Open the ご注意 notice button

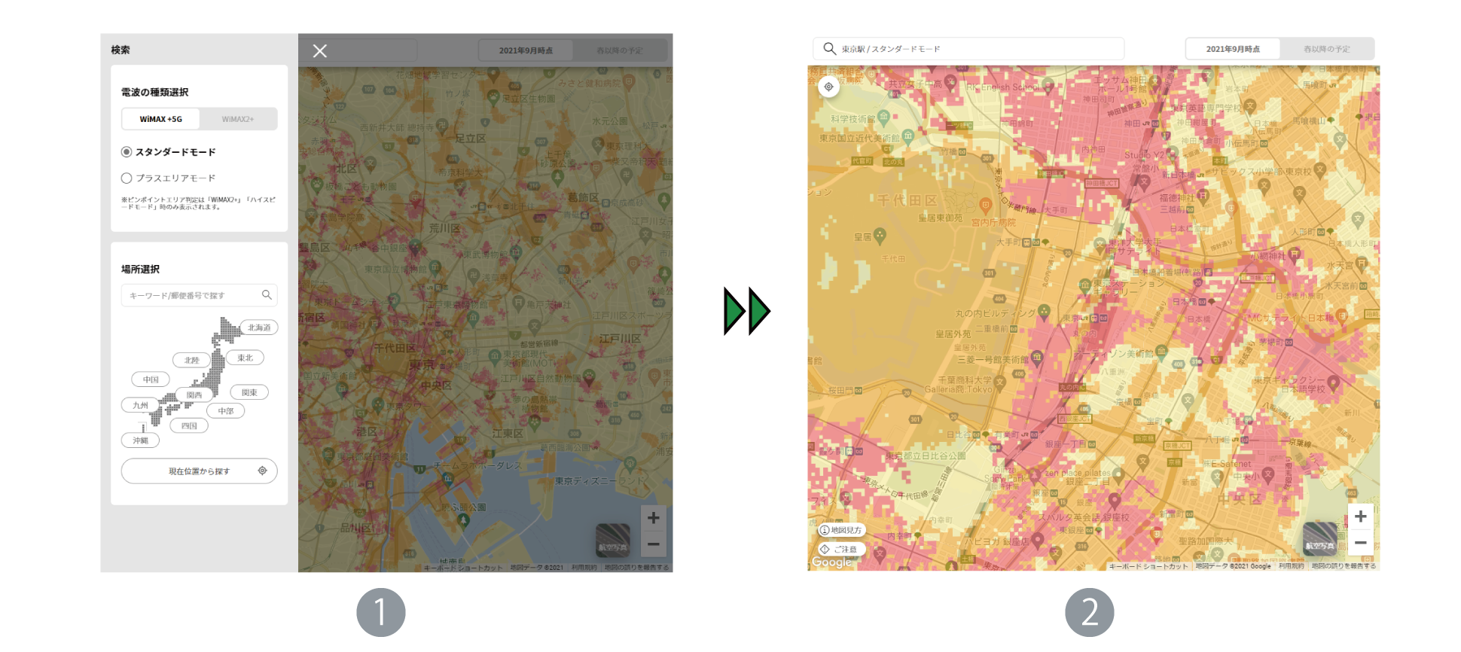[x=840, y=550]
